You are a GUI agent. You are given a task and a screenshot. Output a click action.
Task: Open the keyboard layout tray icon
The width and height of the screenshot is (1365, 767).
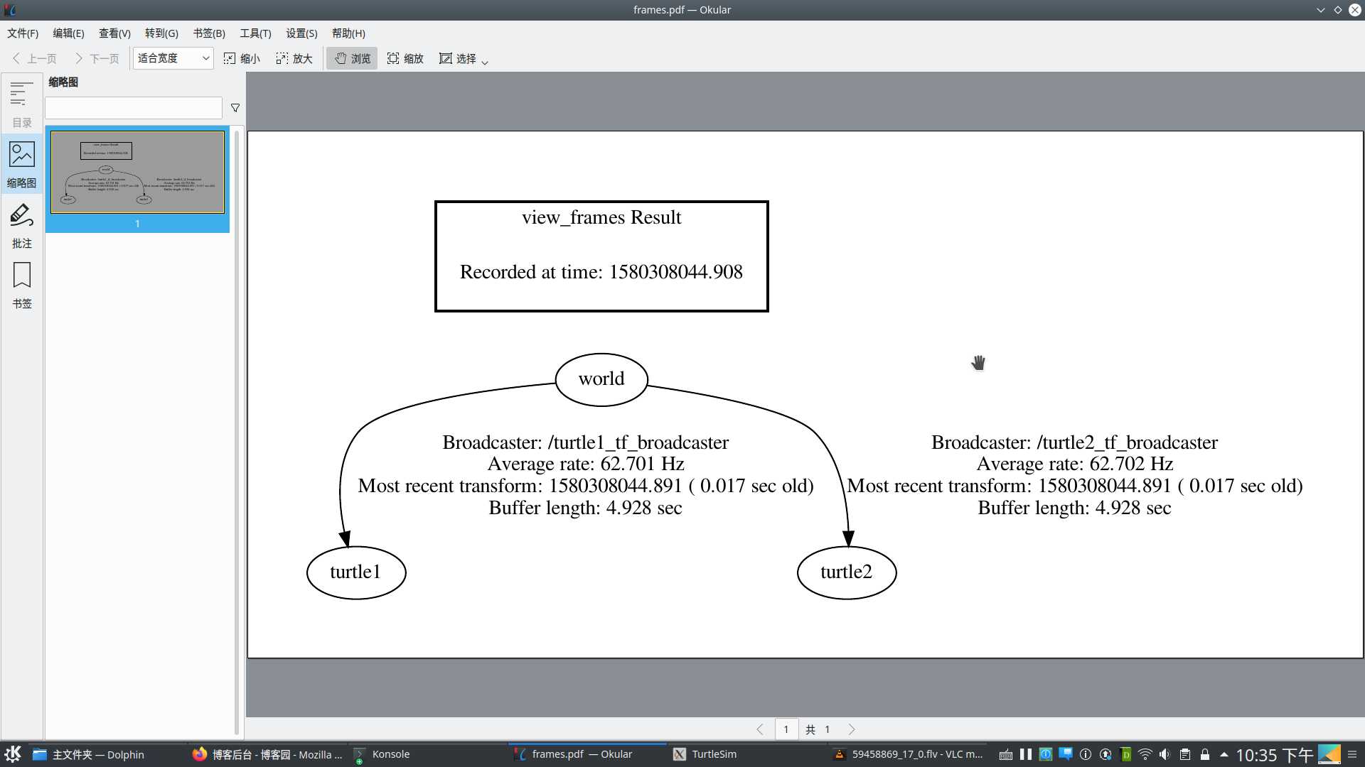pos(1006,755)
